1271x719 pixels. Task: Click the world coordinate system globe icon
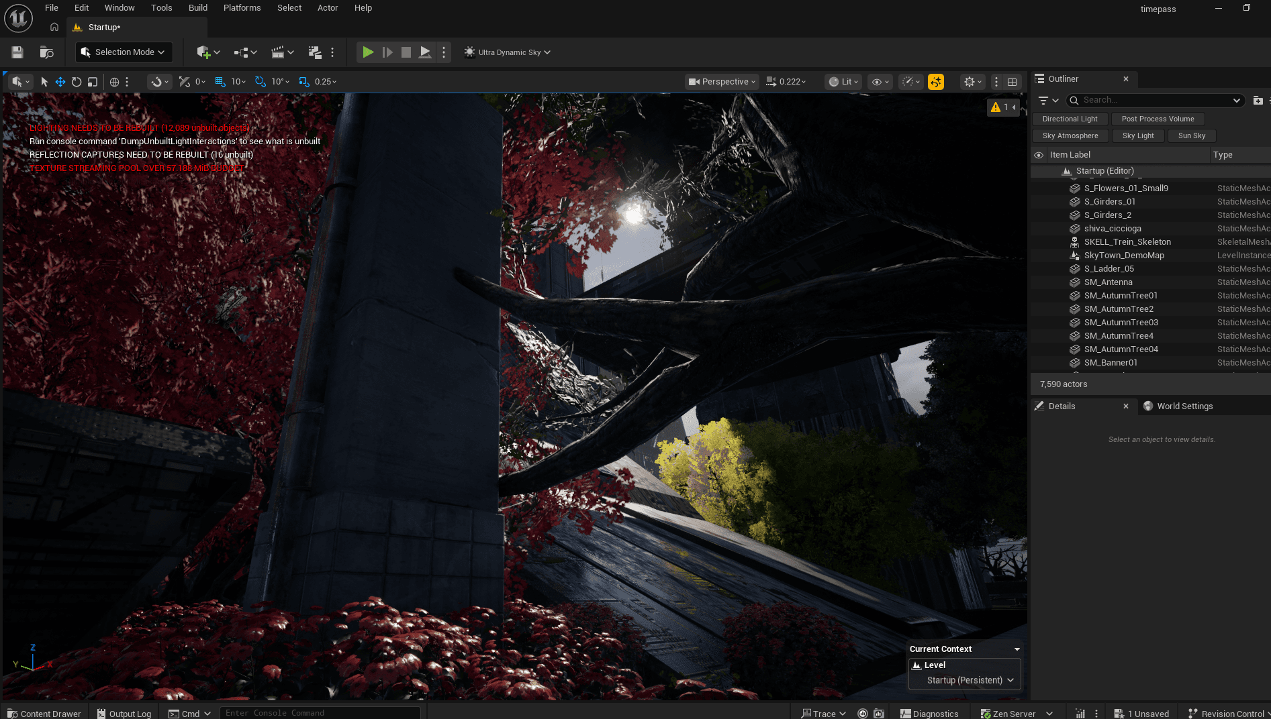pos(114,82)
